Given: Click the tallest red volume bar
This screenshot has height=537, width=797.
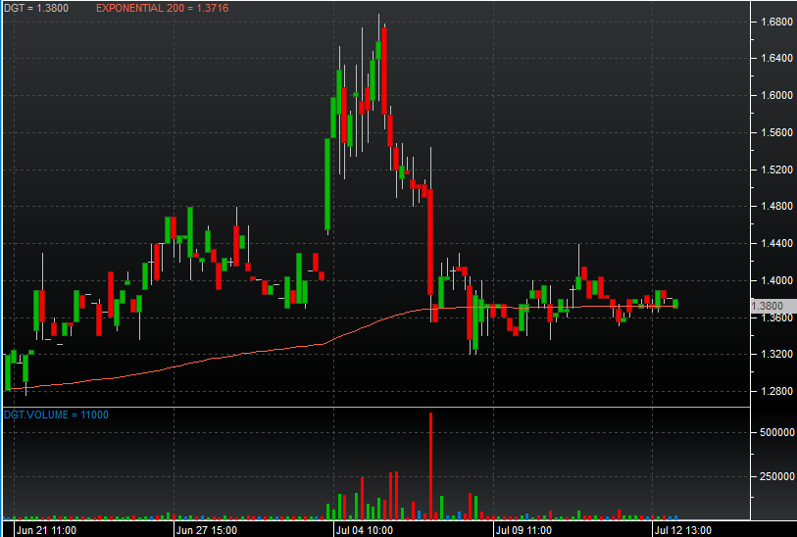Looking at the screenshot, I should click(431, 465).
